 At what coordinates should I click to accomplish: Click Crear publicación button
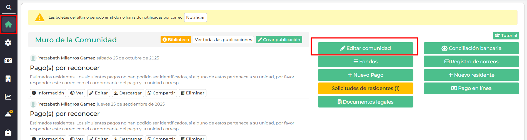point(279,40)
